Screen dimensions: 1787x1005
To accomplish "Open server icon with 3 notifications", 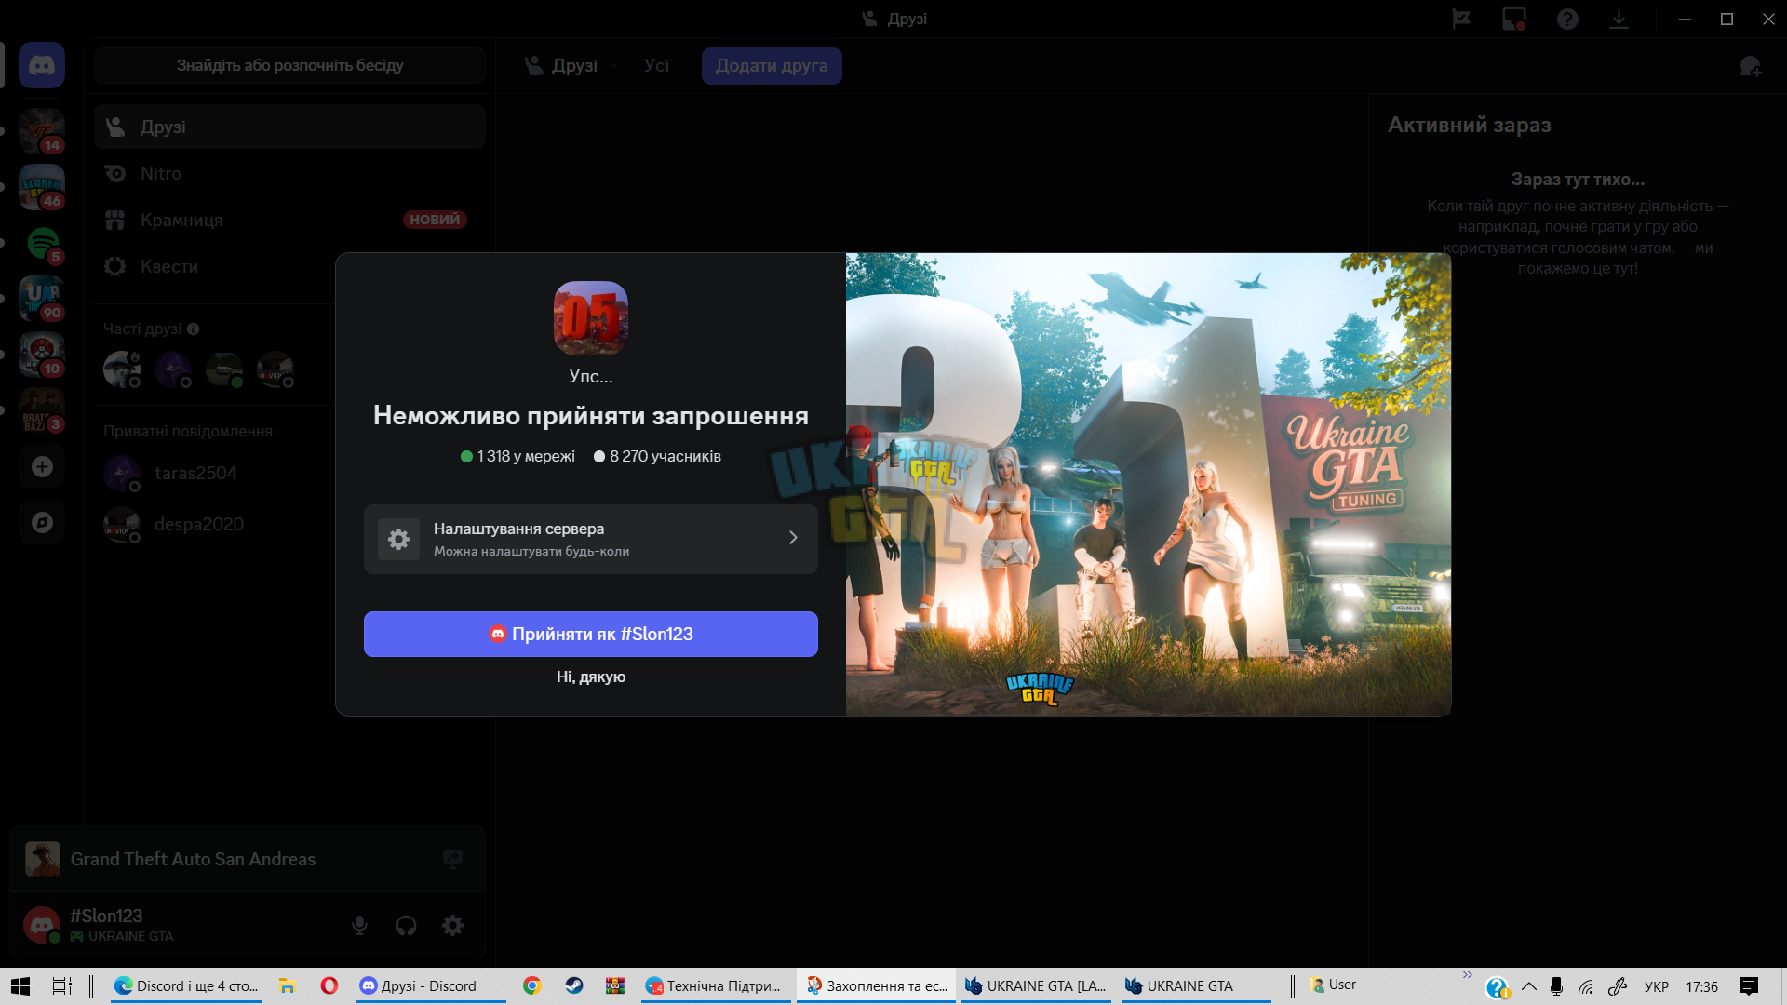I will [42, 410].
